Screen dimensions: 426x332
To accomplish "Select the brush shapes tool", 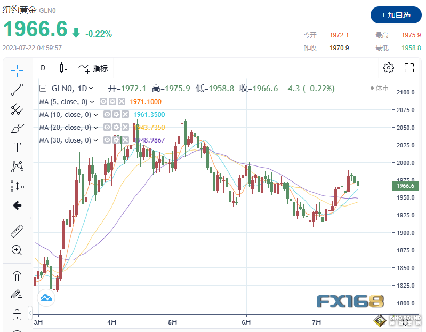I will click(17, 128).
